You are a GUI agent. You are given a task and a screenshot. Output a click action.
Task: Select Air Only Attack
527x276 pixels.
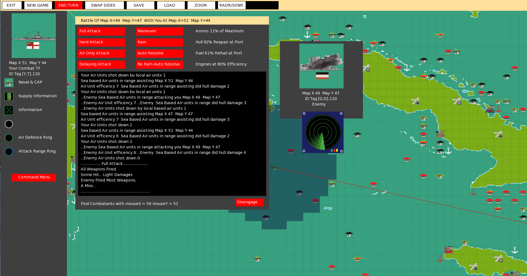101,54
